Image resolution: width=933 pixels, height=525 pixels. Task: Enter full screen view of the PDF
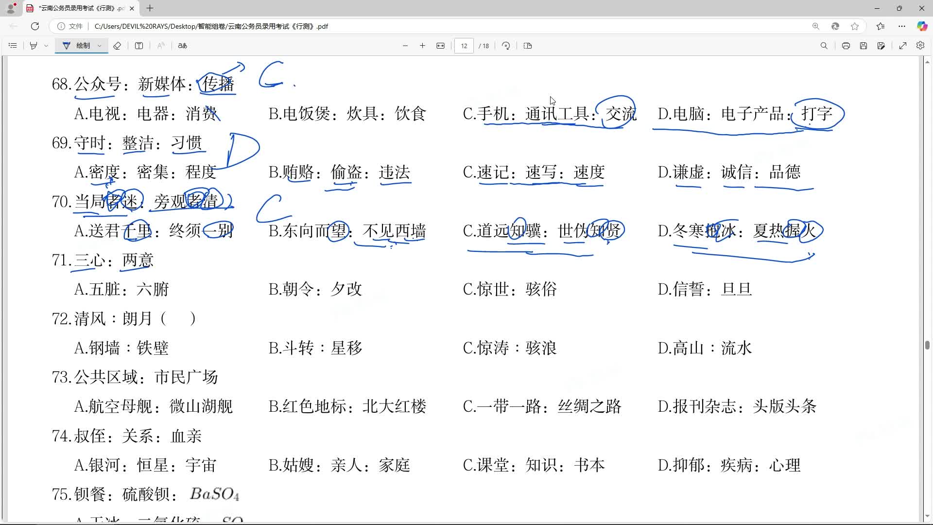click(904, 46)
